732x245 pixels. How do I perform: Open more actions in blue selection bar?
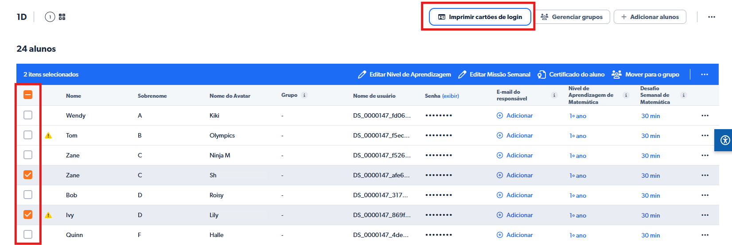(x=705, y=74)
